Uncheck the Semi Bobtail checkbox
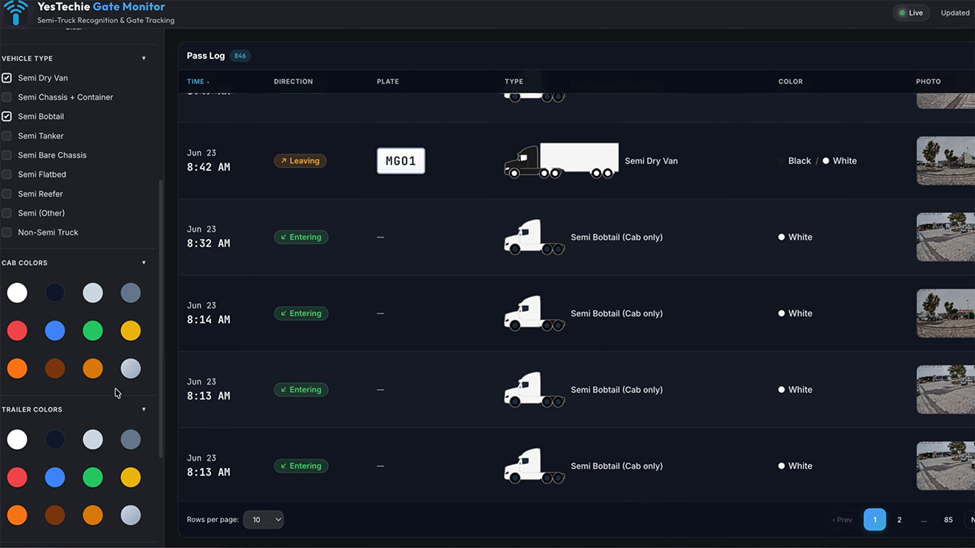Image resolution: width=975 pixels, height=548 pixels. click(7, 117)
